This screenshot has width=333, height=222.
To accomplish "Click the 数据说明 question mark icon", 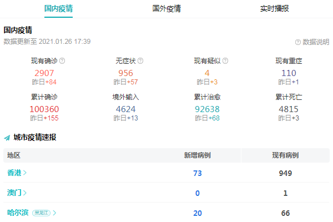I will coord(298,42).
